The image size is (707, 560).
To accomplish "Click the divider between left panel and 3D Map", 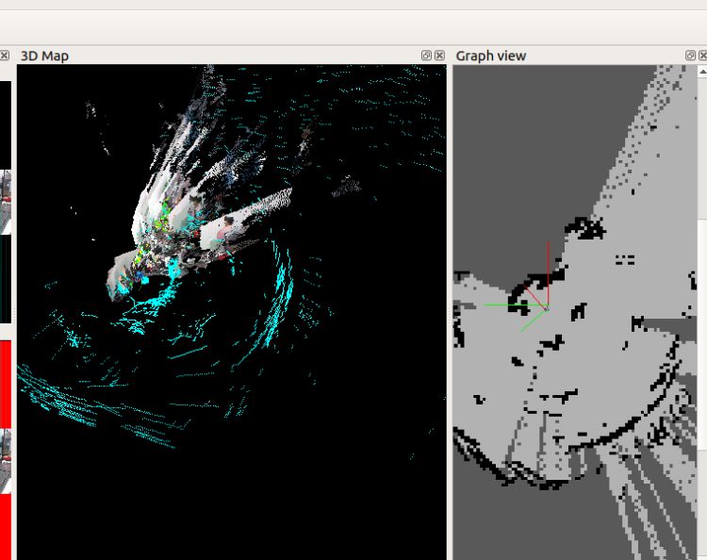I will click(x=14, y=311).
